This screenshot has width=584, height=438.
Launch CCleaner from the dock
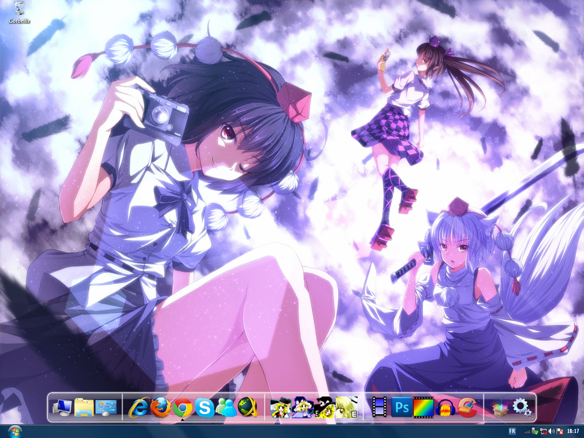[x=467, y=407]
